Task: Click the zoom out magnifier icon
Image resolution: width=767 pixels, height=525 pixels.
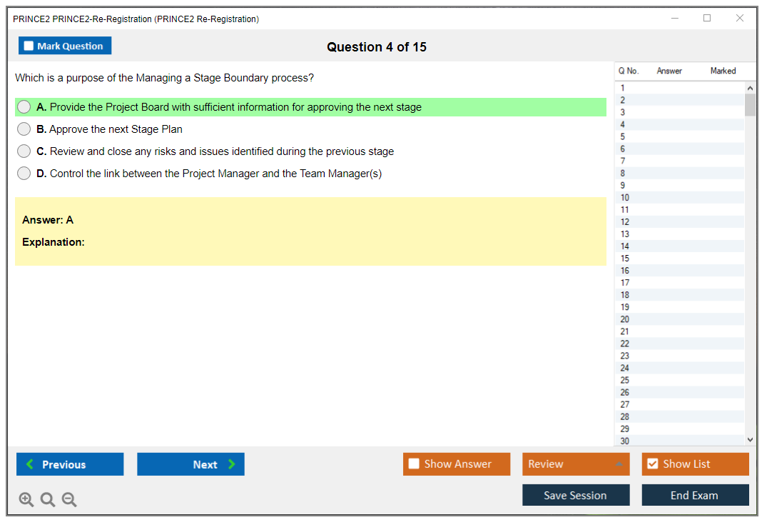Action: 69,500
